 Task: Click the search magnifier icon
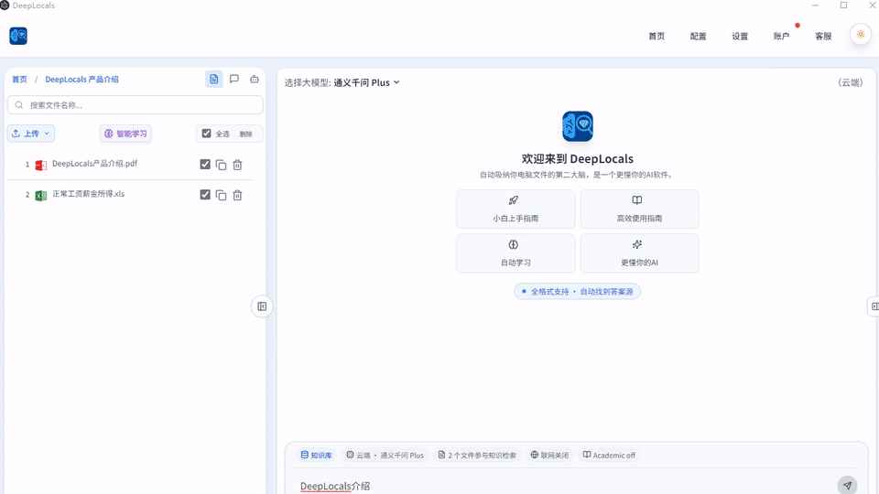click(x=19, y=104)
